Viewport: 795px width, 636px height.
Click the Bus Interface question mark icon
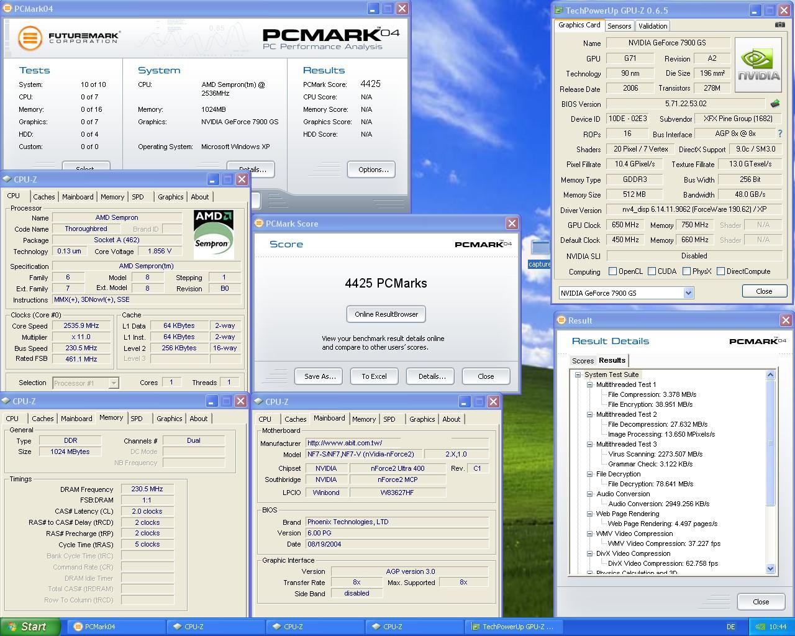point(780,134)
